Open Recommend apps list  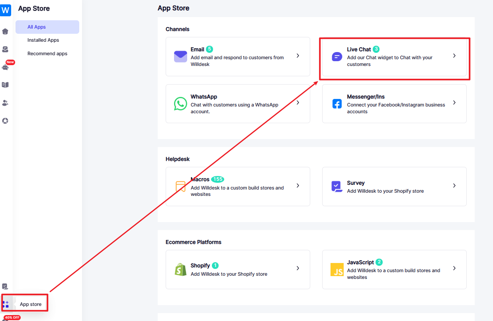pyautogui.click(x=47, y=54)
